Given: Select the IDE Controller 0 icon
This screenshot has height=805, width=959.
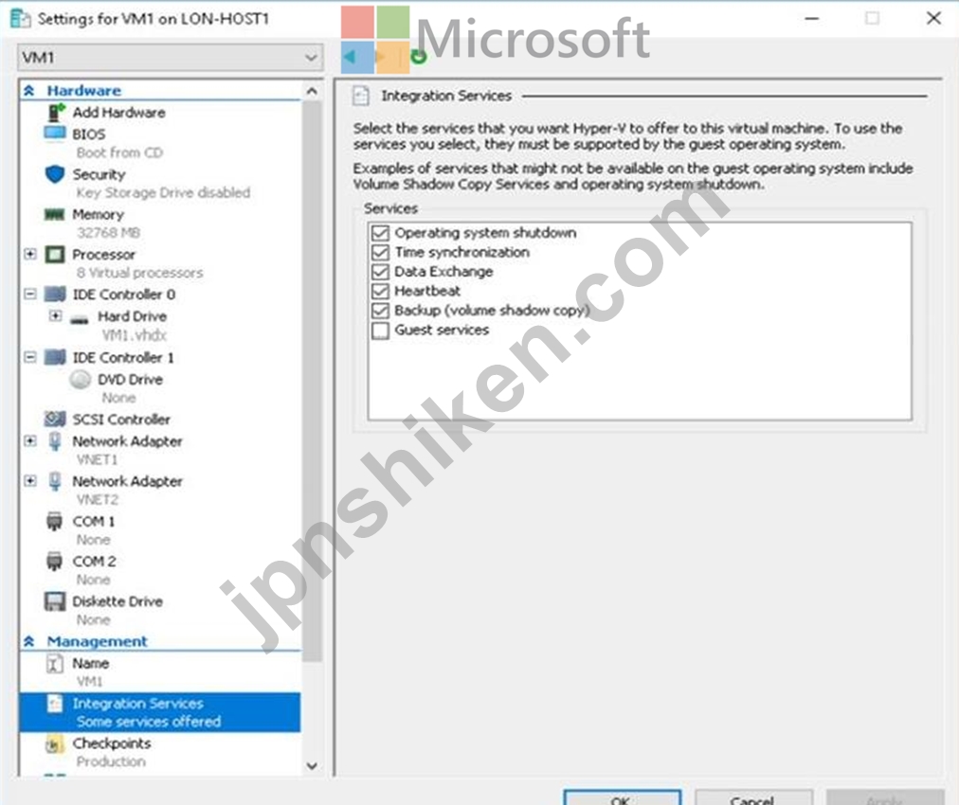Looking at the screenshot, I should coord(55,294).
